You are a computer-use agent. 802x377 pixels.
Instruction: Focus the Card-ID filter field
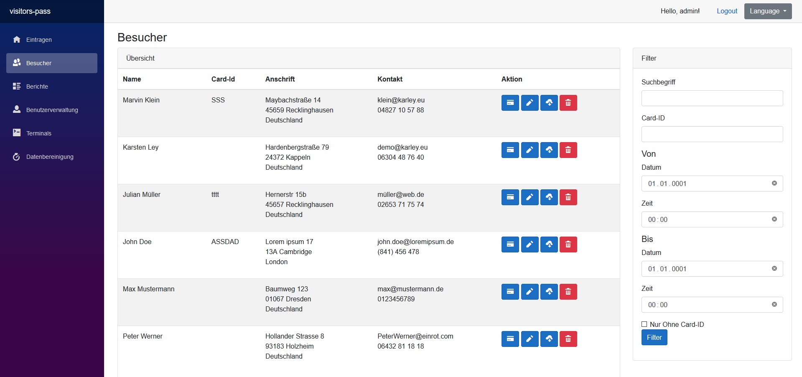712,134
